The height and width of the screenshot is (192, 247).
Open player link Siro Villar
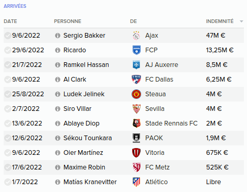coord(77,109)
